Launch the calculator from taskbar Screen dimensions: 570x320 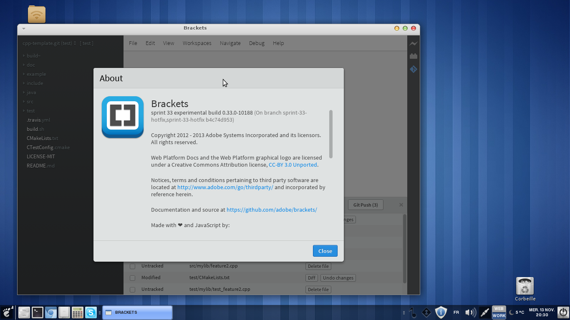[78, 312]
